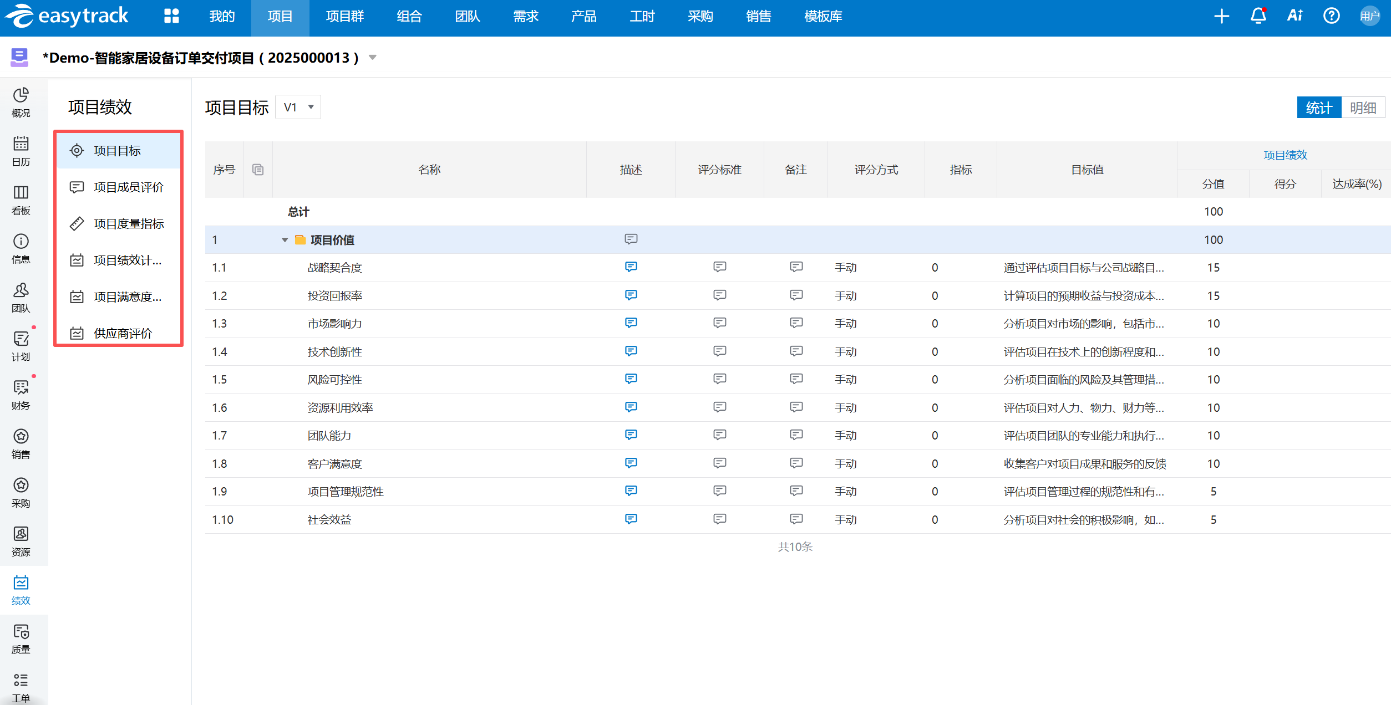Open scoring standard icon for 客户满意度
Image resolution: width=1391 pixels, height=705 pixels.
click(719, 463)
